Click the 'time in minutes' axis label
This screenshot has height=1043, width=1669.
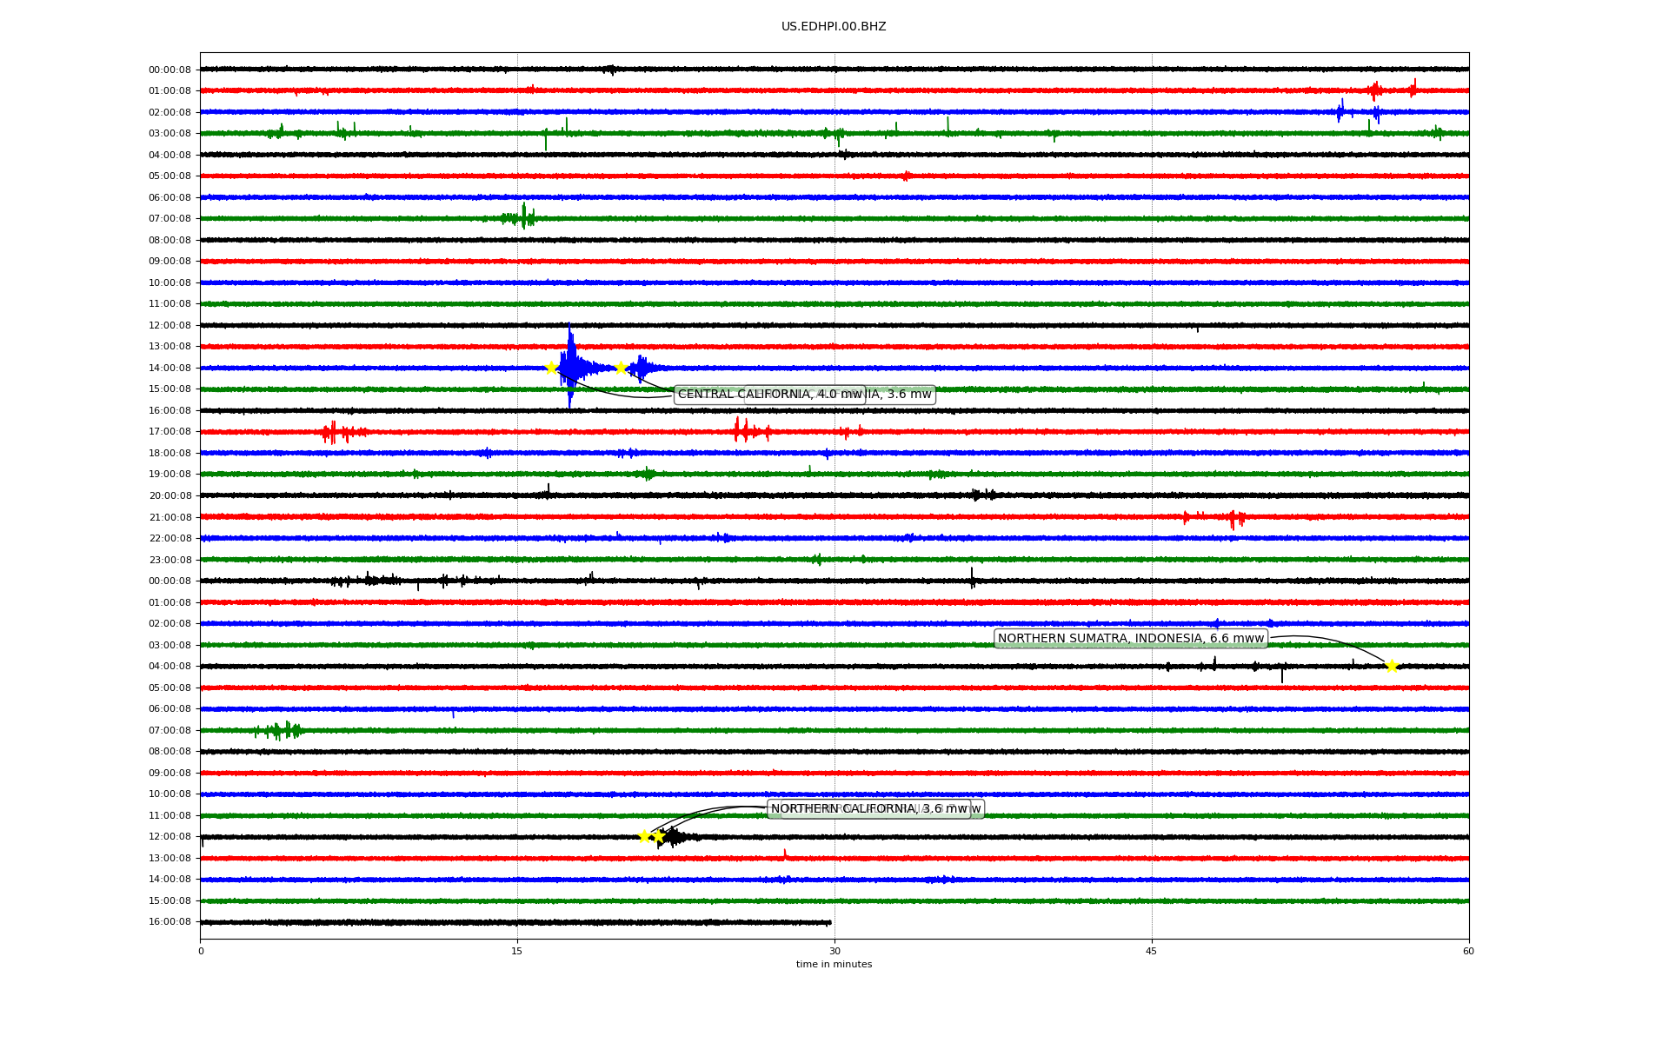click(x=834, y=964)
